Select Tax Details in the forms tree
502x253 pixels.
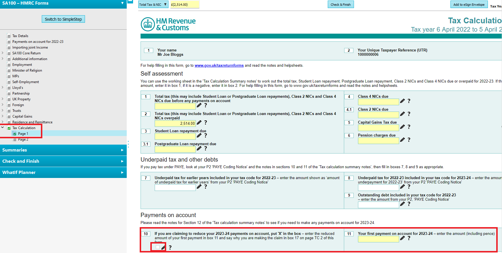[x=20, y=36]
